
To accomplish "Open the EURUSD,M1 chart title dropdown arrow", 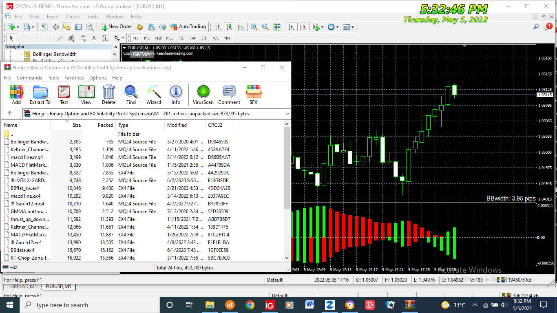I will click(x=124, y=48).
